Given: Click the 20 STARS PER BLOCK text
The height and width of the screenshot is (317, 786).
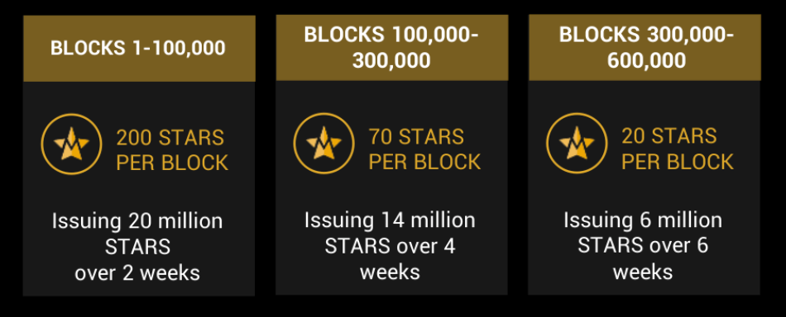Looking at the screenshot, I should pyautogui.click(x=678, y=149).
